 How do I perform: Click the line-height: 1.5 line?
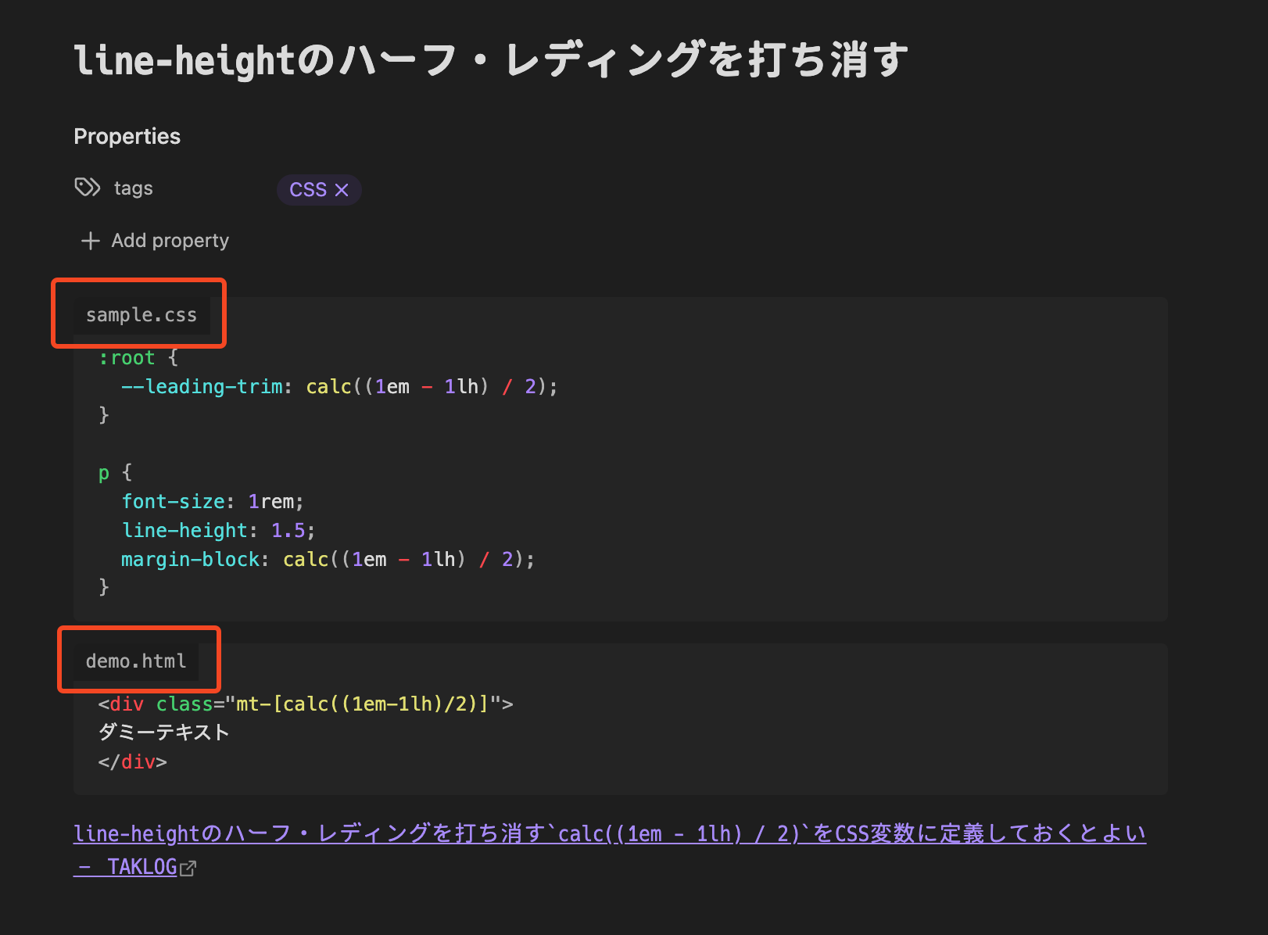219,530
